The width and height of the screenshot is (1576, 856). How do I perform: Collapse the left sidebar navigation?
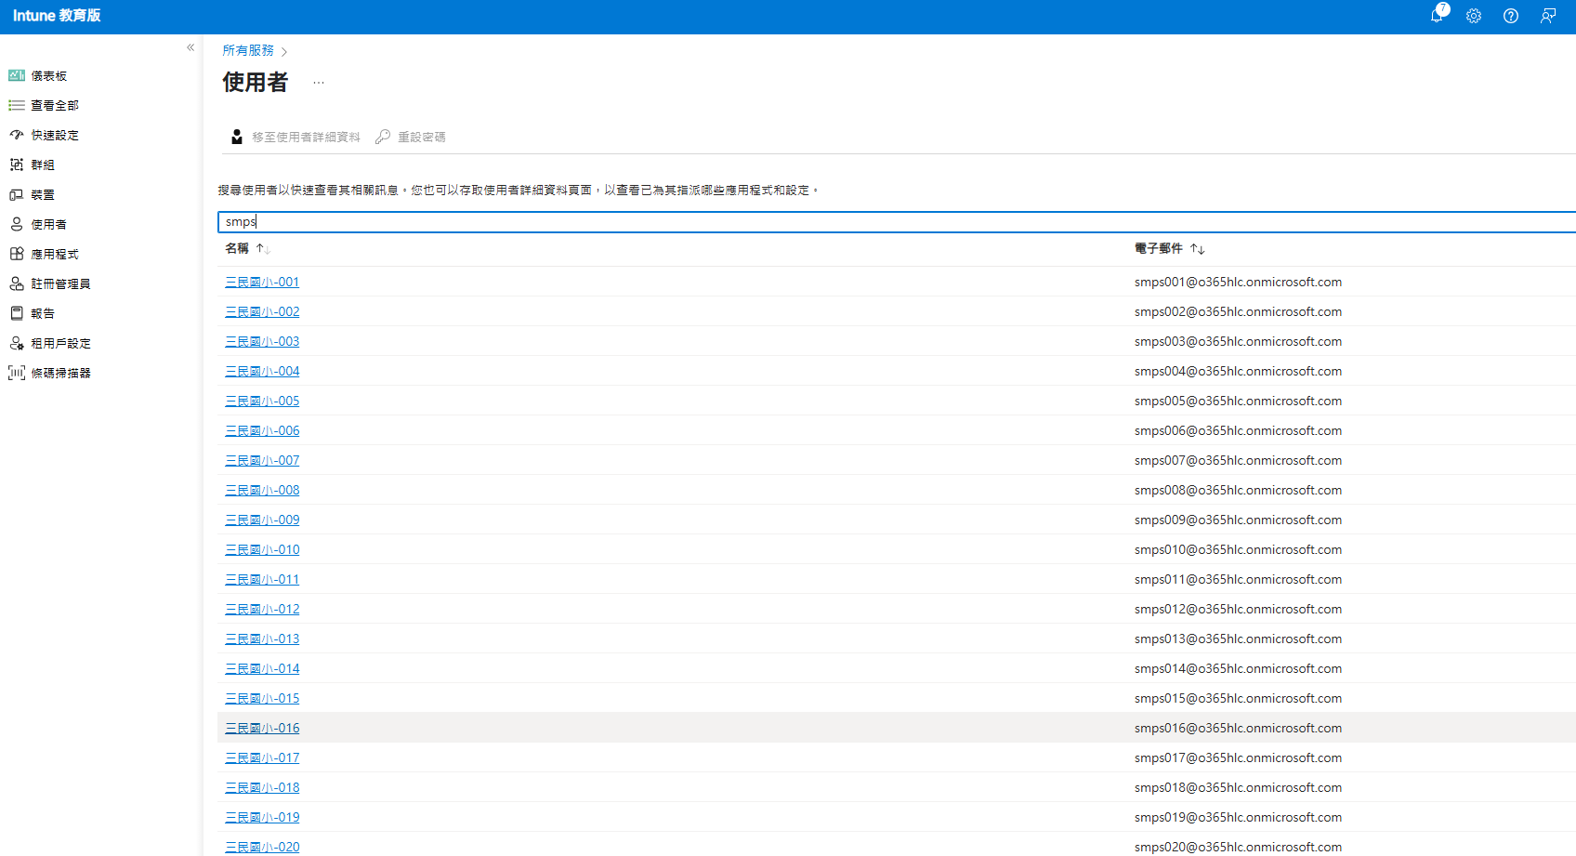pos(190,47)
